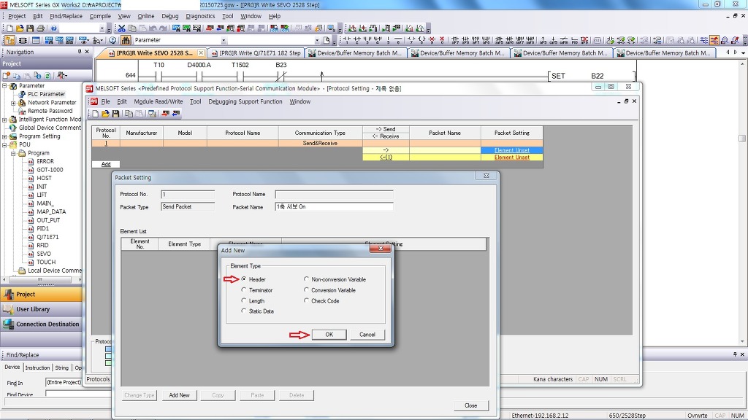748x420 pixels.
Task: Click the Save disk icon in GX Works2 toolbar
Action: [30, 28]
